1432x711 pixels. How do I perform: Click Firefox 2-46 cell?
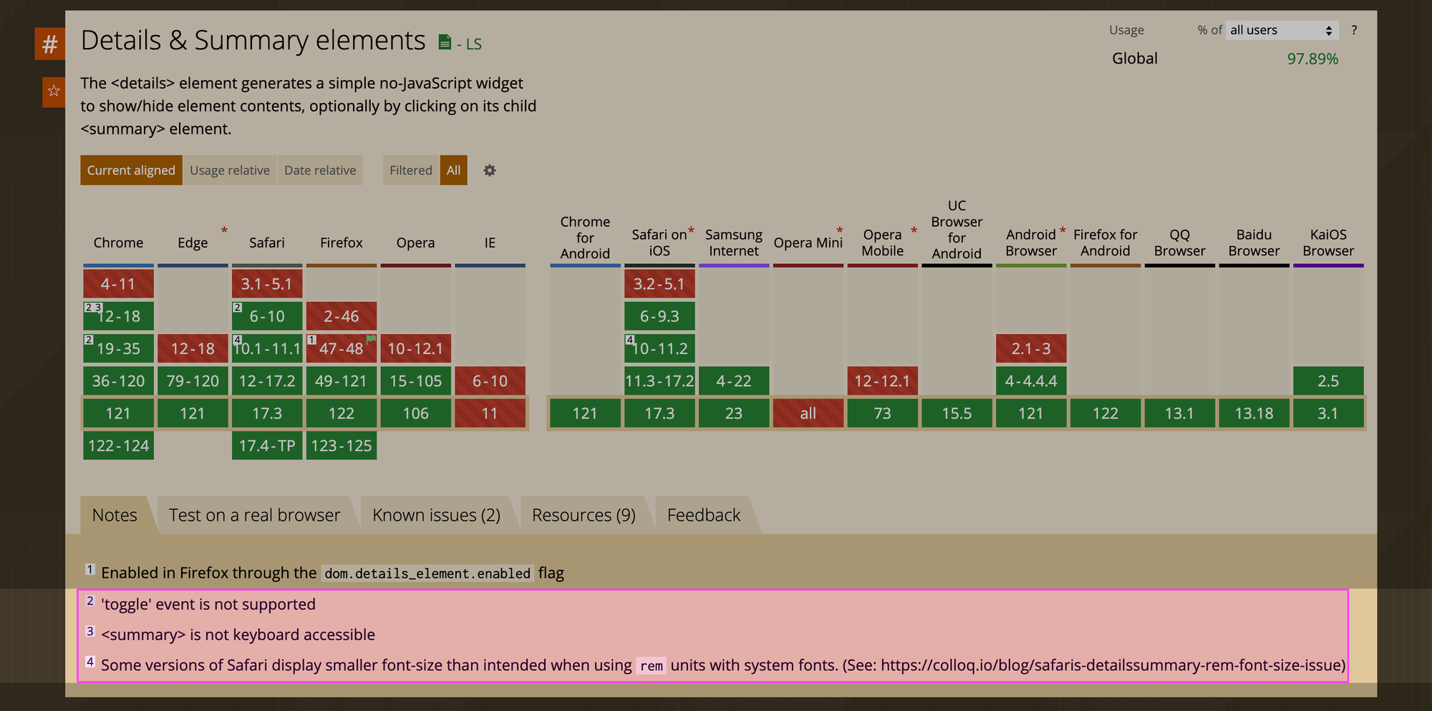point(342,316)
